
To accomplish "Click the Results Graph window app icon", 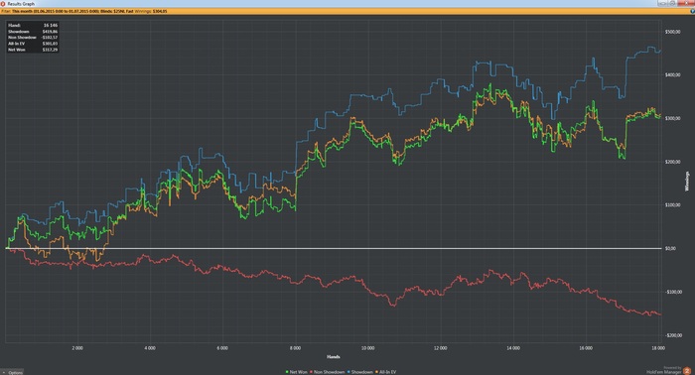I will pos(3,4).
